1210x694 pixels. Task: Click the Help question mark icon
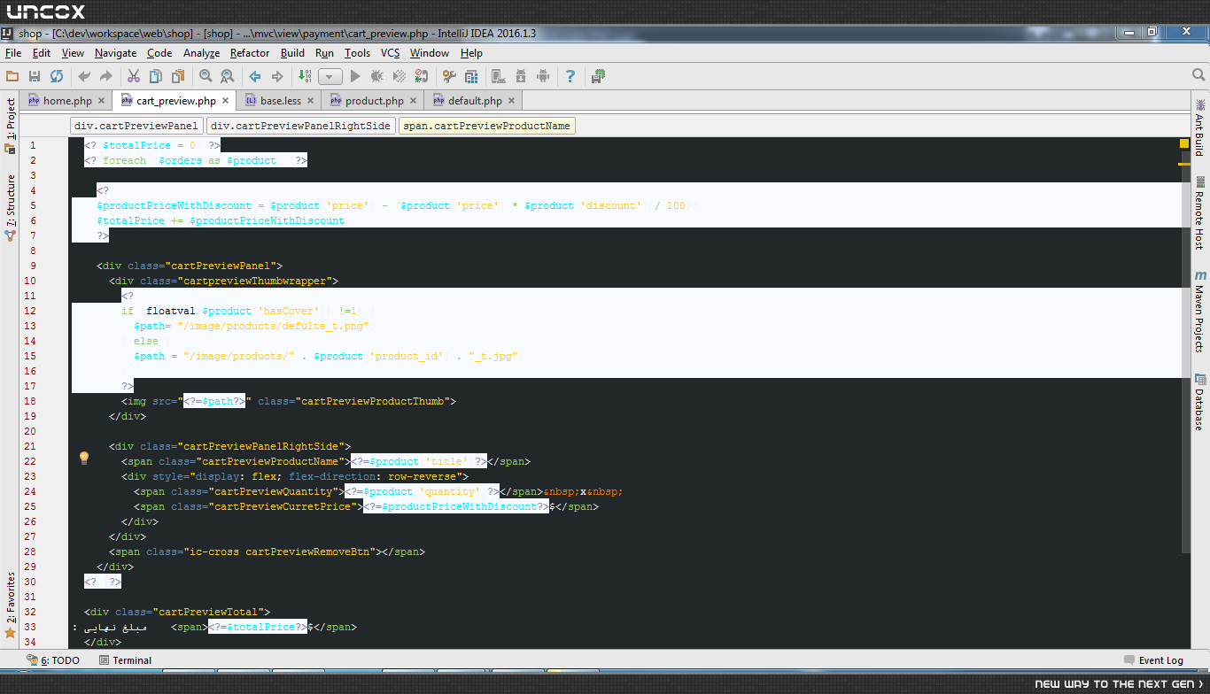pyautogui.click(x=570, y=77)
